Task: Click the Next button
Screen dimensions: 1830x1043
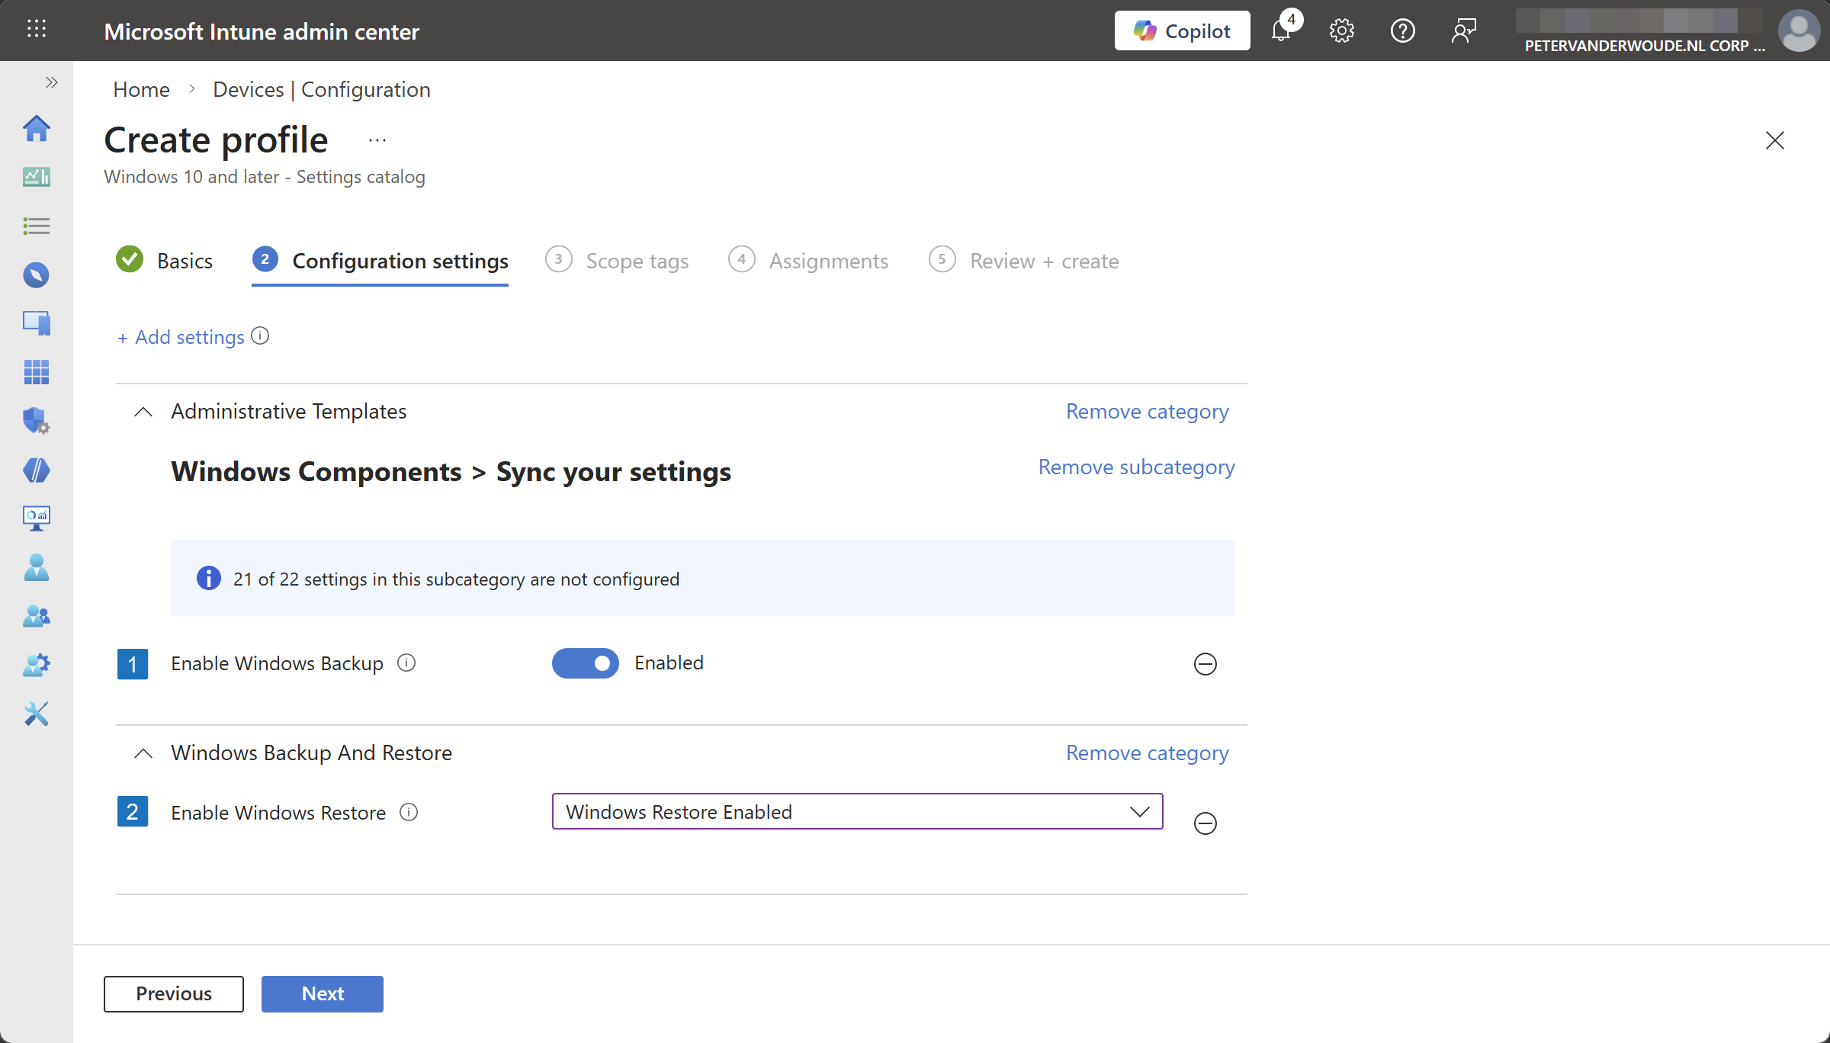Action: pos(322,993)
